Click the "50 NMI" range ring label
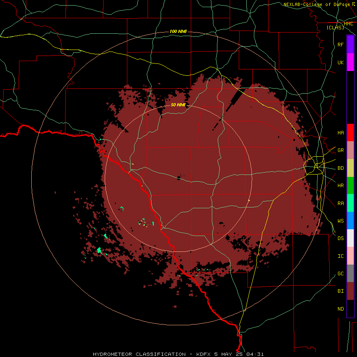Image resolution: width=357 pixels, height=357 pixels. tap(178, 105)
